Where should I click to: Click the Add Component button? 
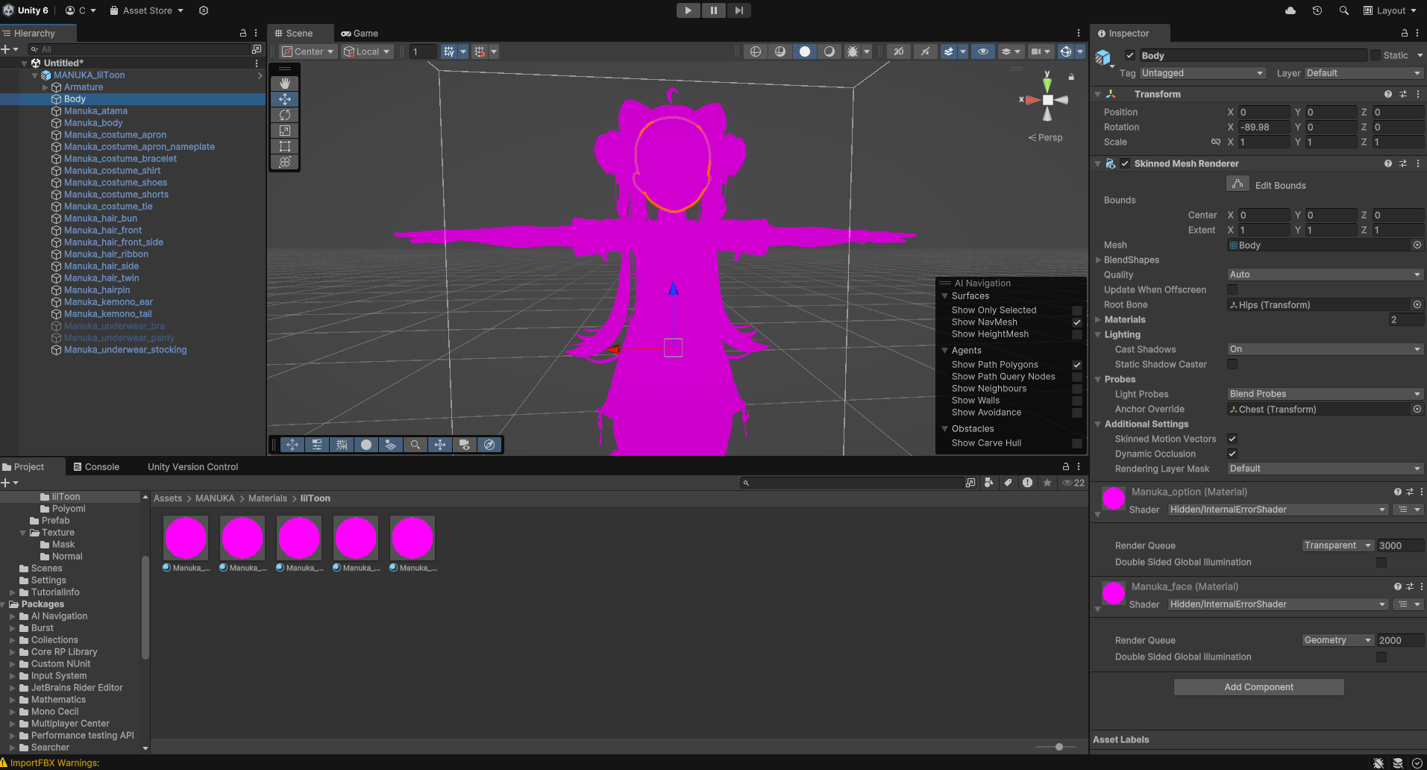coord(1259,687)
